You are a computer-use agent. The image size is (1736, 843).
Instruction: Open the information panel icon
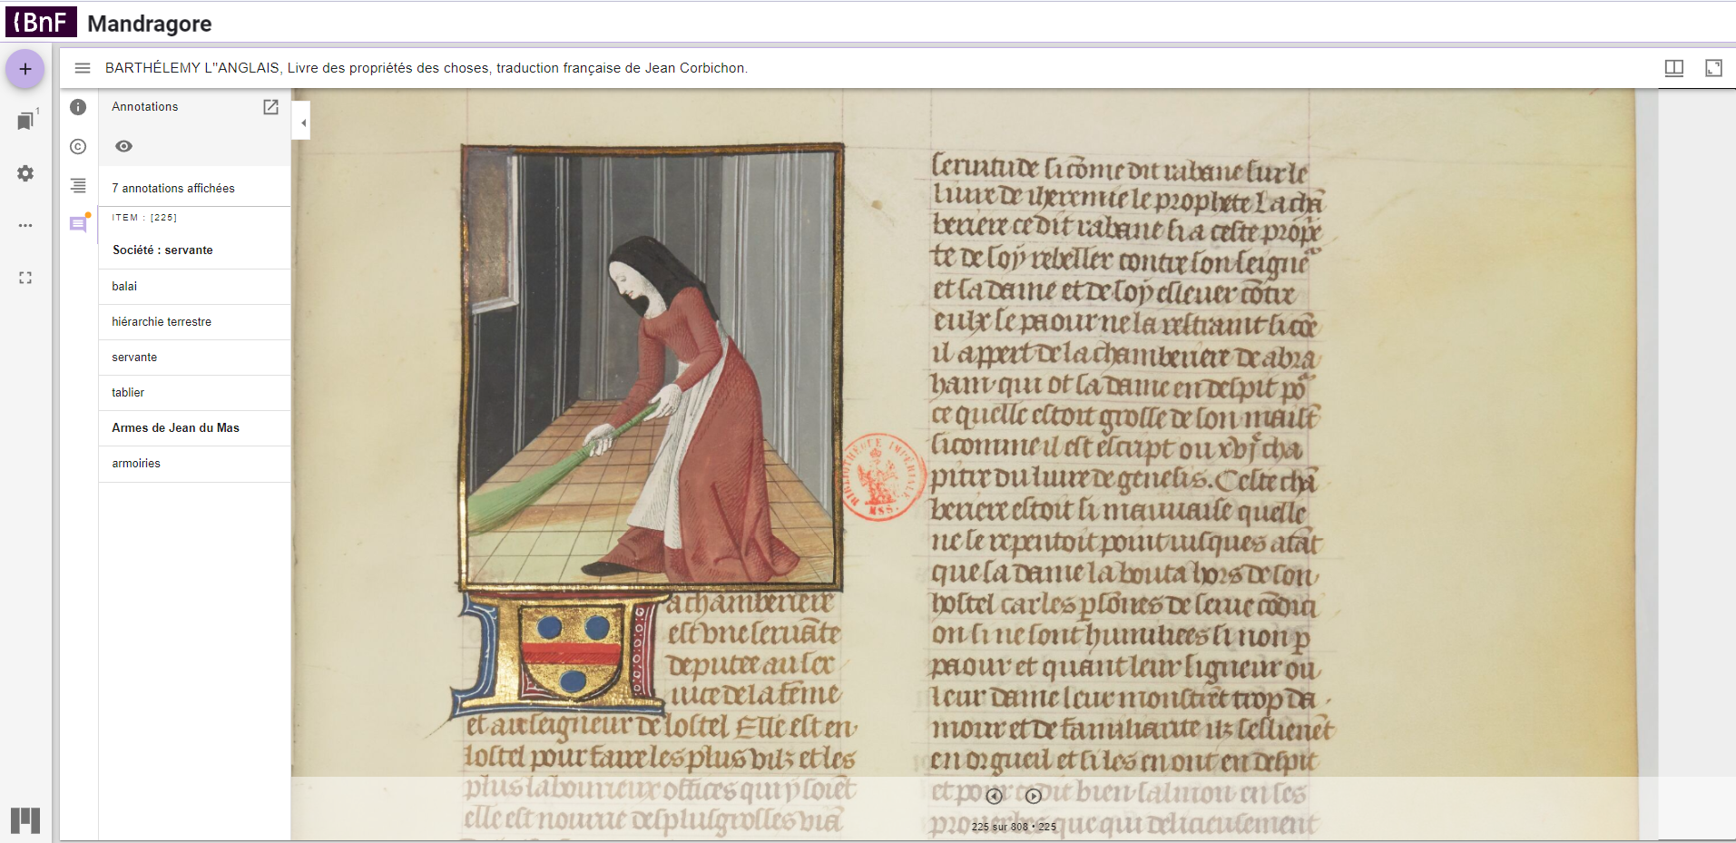pyautogui.click(x=79, y=107)
